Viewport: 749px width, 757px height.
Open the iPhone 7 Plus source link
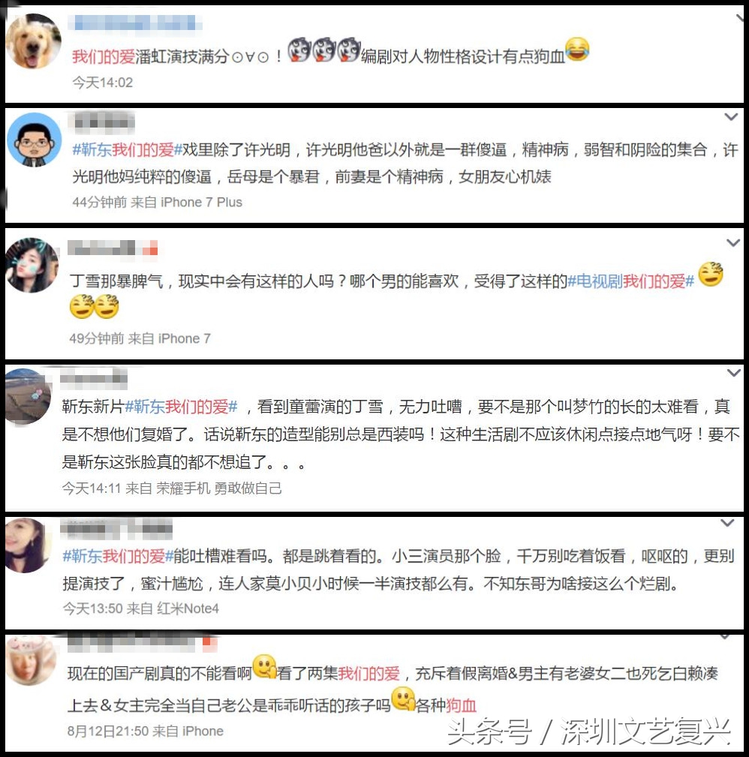pos(201,203)
